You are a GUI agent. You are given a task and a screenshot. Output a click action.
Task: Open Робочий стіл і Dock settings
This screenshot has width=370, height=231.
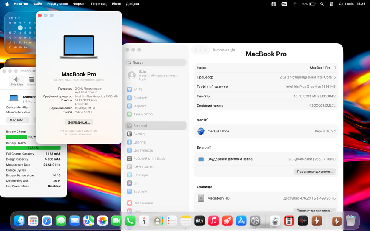pos(156,159)
